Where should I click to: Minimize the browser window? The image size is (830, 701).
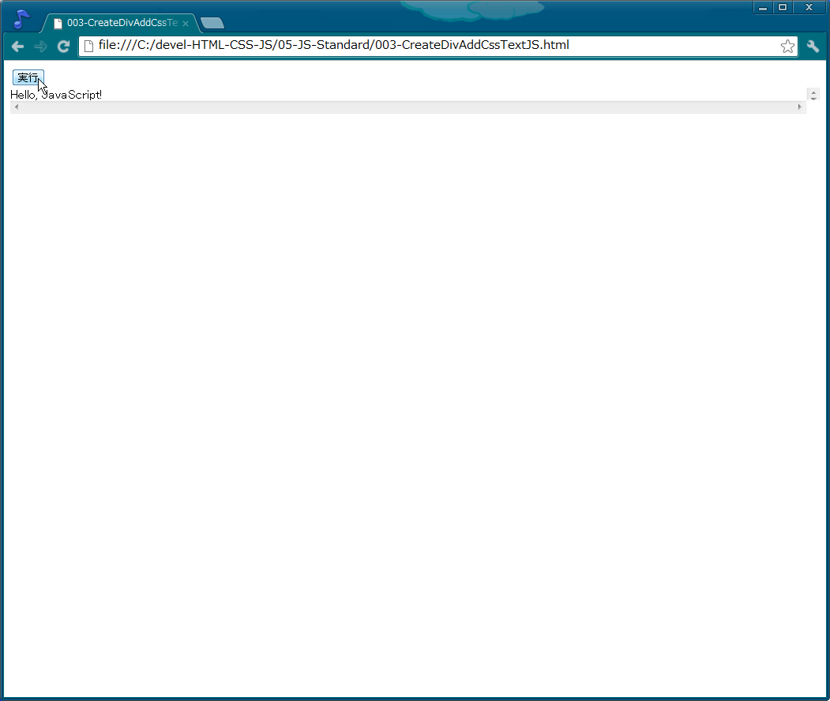(763, 8)
